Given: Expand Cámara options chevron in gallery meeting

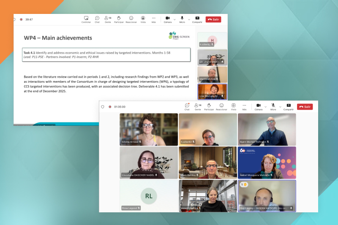Looking at the screenshot, I should click(x=265, y=107).
